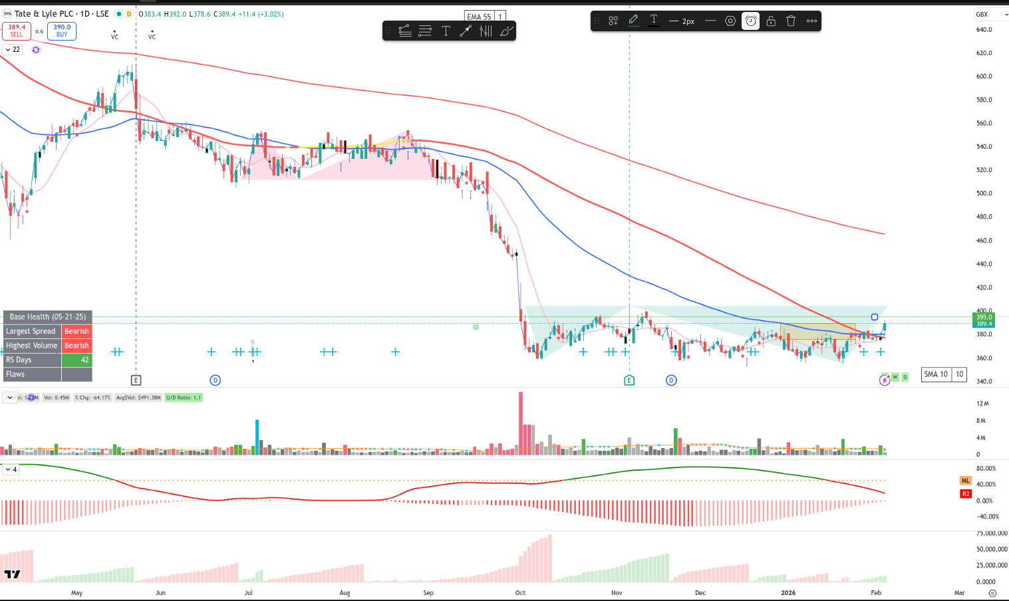Open the templates icon in the drawing toolbar
The height and width of the screenshot is (601, 1009).
point(613,21)
